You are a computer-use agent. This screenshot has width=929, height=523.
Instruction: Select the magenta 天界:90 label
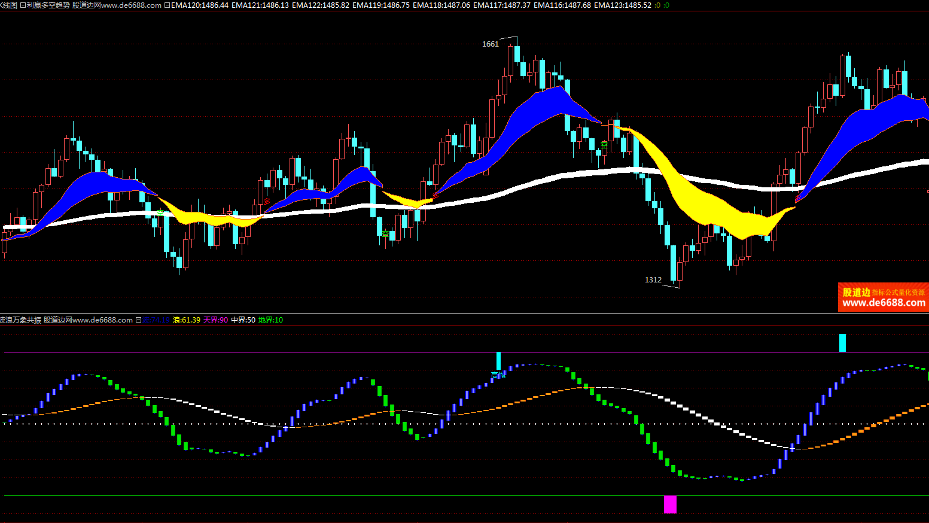[x=215, y=320]
